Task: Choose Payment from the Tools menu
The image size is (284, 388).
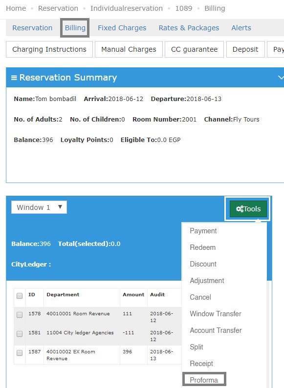Action: [203, 231]
